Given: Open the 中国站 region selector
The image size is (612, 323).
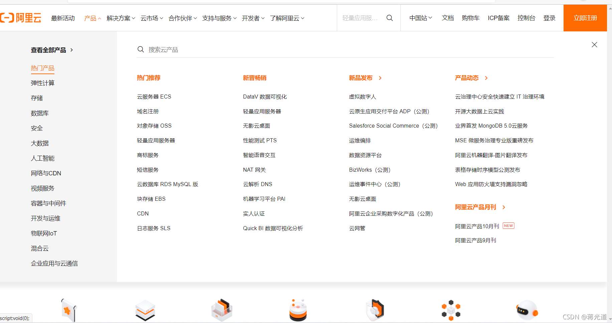Looking at the screenshot, I should tap(421, 18).
